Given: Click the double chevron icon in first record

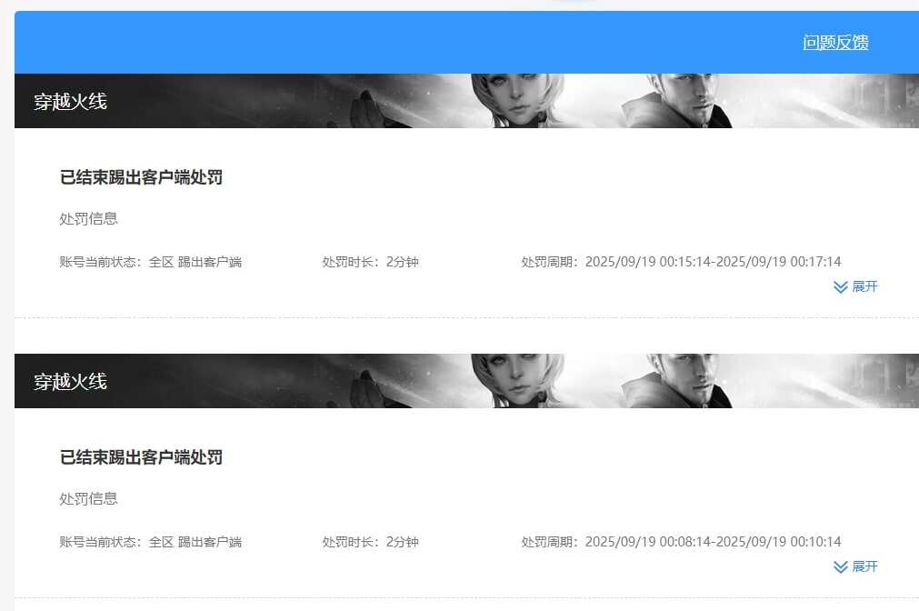Looking at the screenshot, I should 841,286.
